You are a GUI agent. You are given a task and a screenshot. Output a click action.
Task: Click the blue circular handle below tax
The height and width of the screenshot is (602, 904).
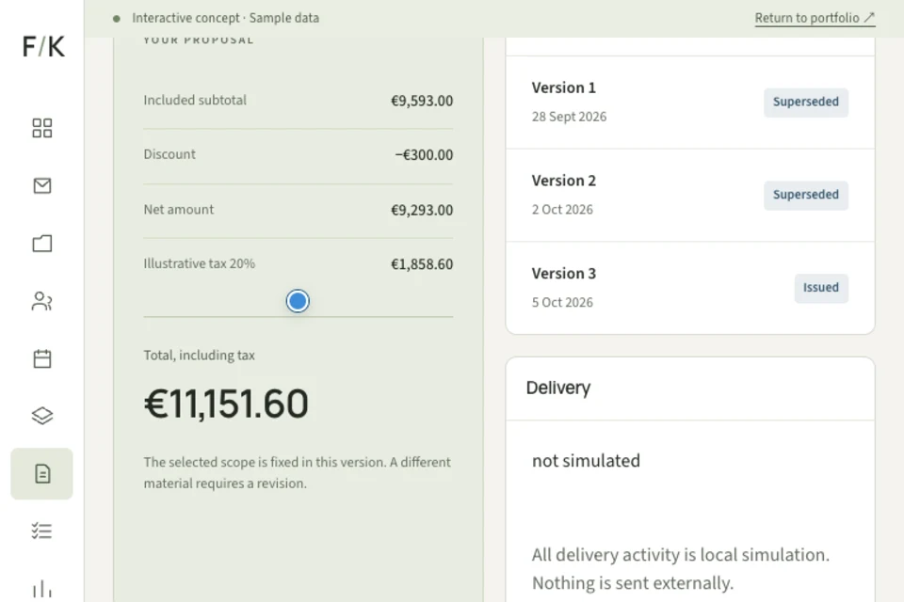tap(298, 301)
